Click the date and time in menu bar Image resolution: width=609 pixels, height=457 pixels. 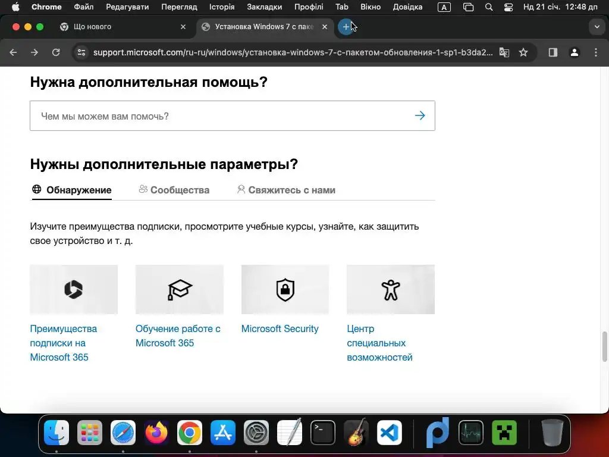(x=560, y=7)
